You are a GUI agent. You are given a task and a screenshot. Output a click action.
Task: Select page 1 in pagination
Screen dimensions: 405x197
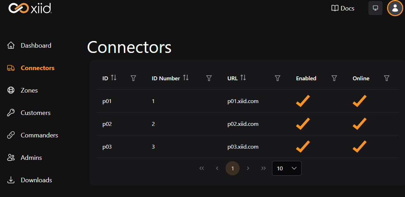click(232, 168)
